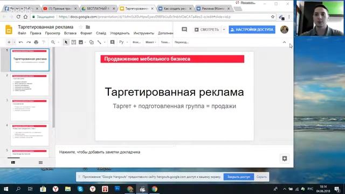Open the comments history icon
This screenshot has height=194, width=345.
click(184, 29)
